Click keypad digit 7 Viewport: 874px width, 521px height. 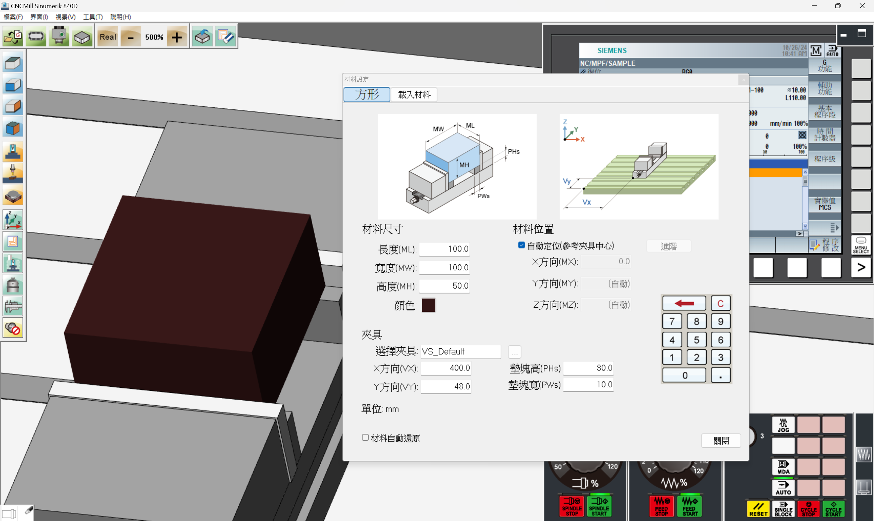pos(672,322)
